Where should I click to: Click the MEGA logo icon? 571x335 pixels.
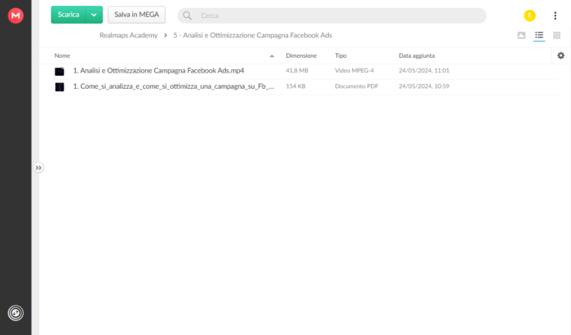[x=15, y=15]
